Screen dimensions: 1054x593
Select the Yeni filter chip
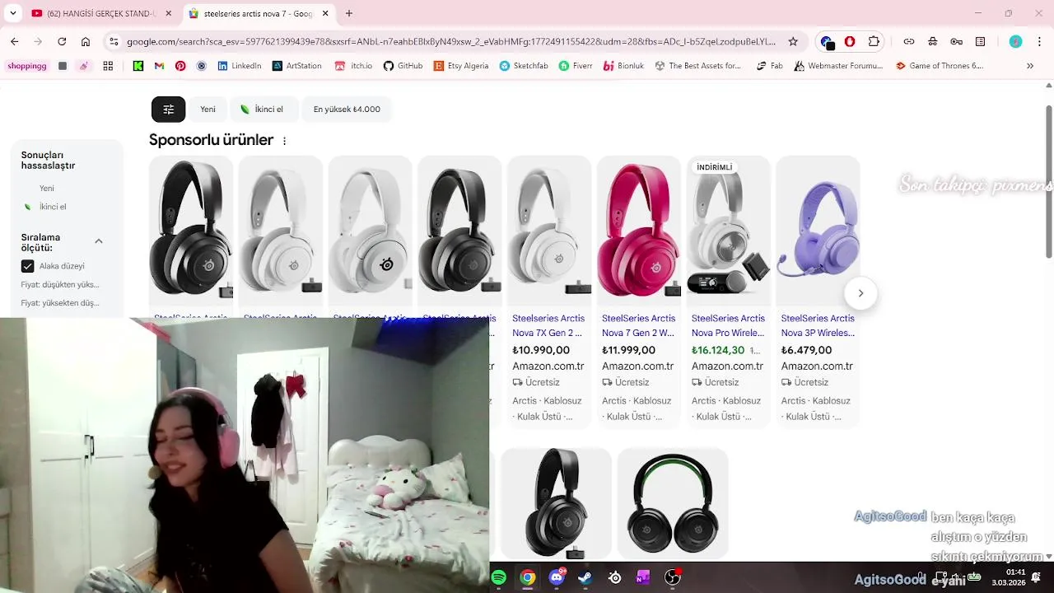pos(208,109)
